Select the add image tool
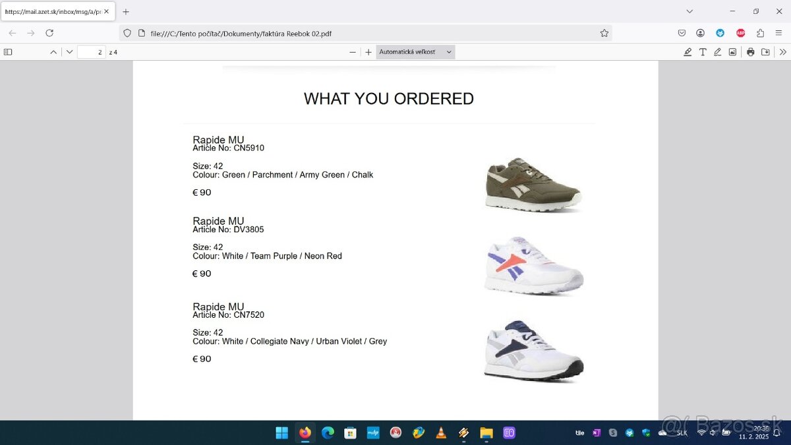 point(732,52)
